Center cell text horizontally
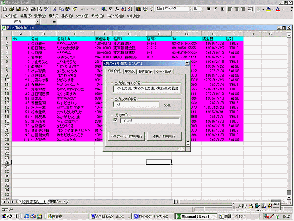The image size is (294, 221). (237, 9)
